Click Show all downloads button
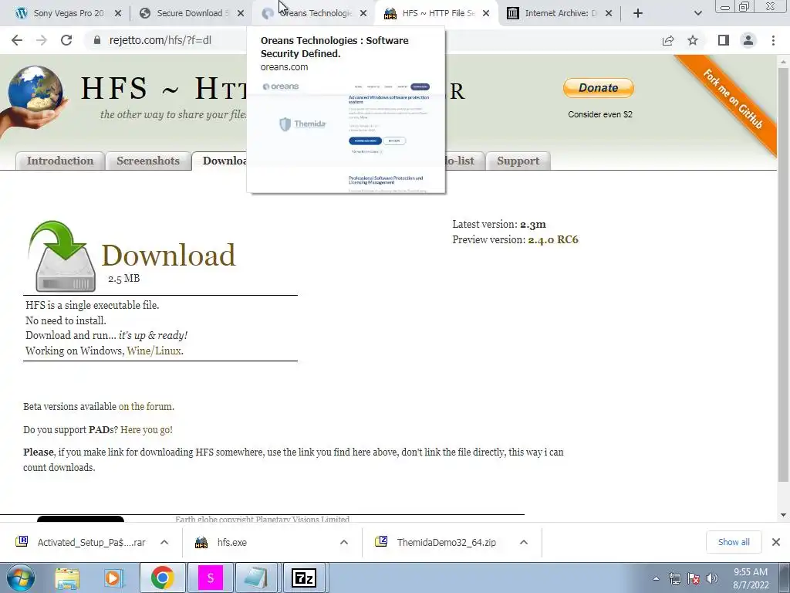The height and width of the screenshot is (593, 790). [x=734, y=542]
